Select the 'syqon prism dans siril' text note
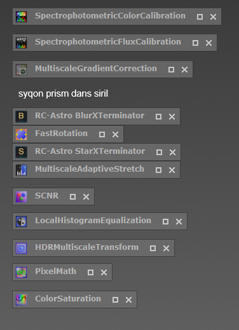The width and height of the screenshot is (239, 330). click(x=63, y=93)
